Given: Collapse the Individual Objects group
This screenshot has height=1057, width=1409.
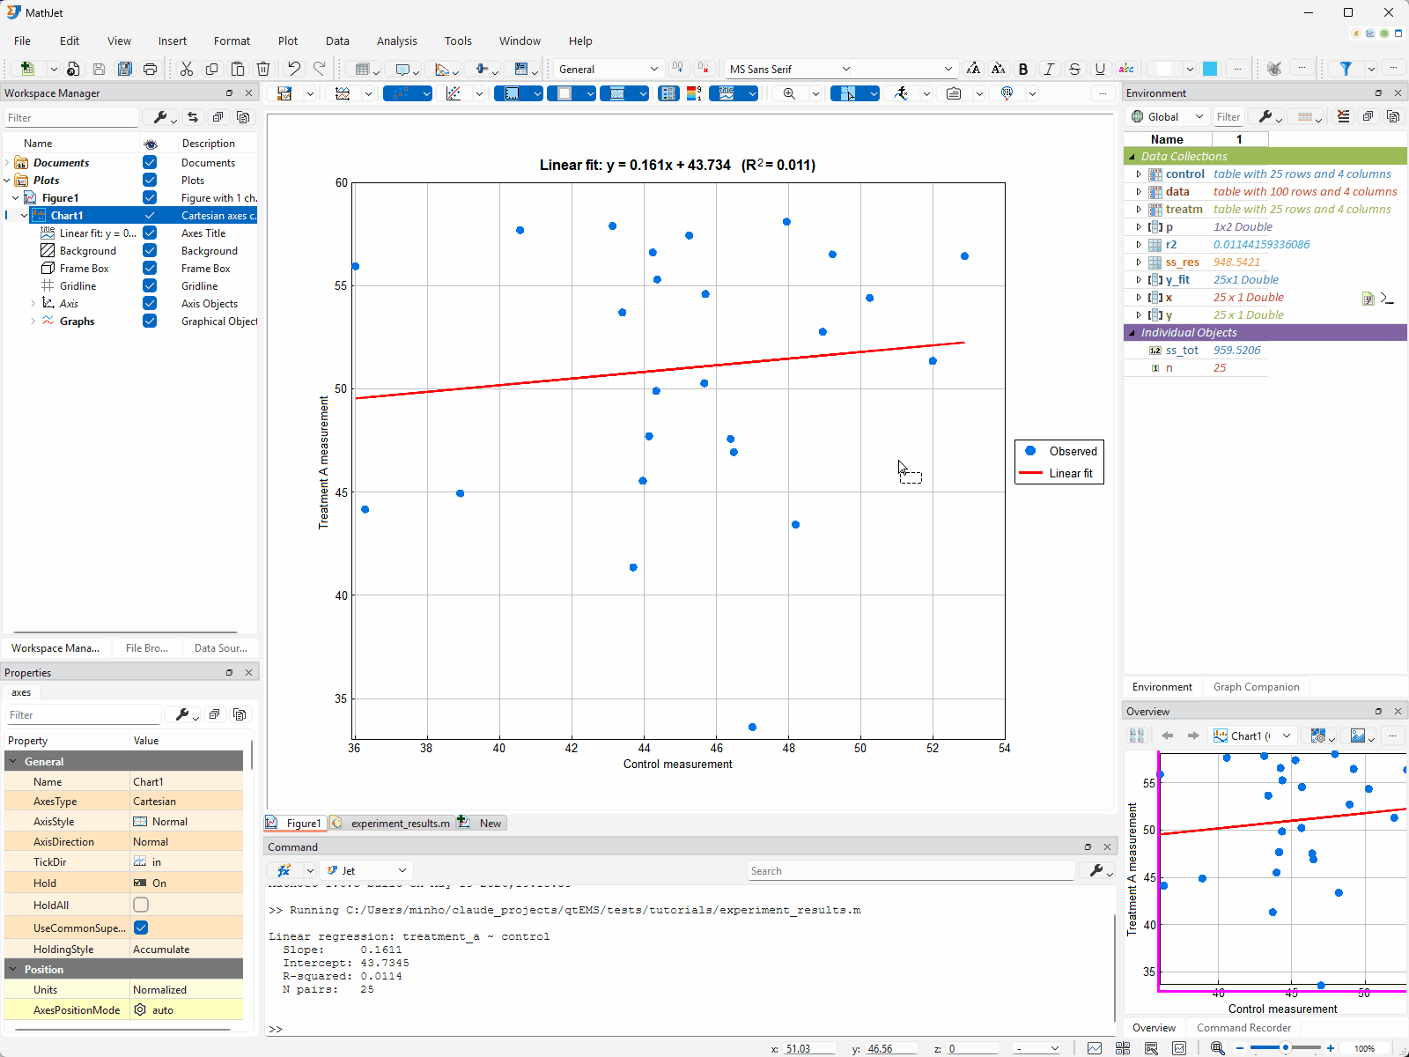Looking at the screenshot, I should (x=1132, y=333).
